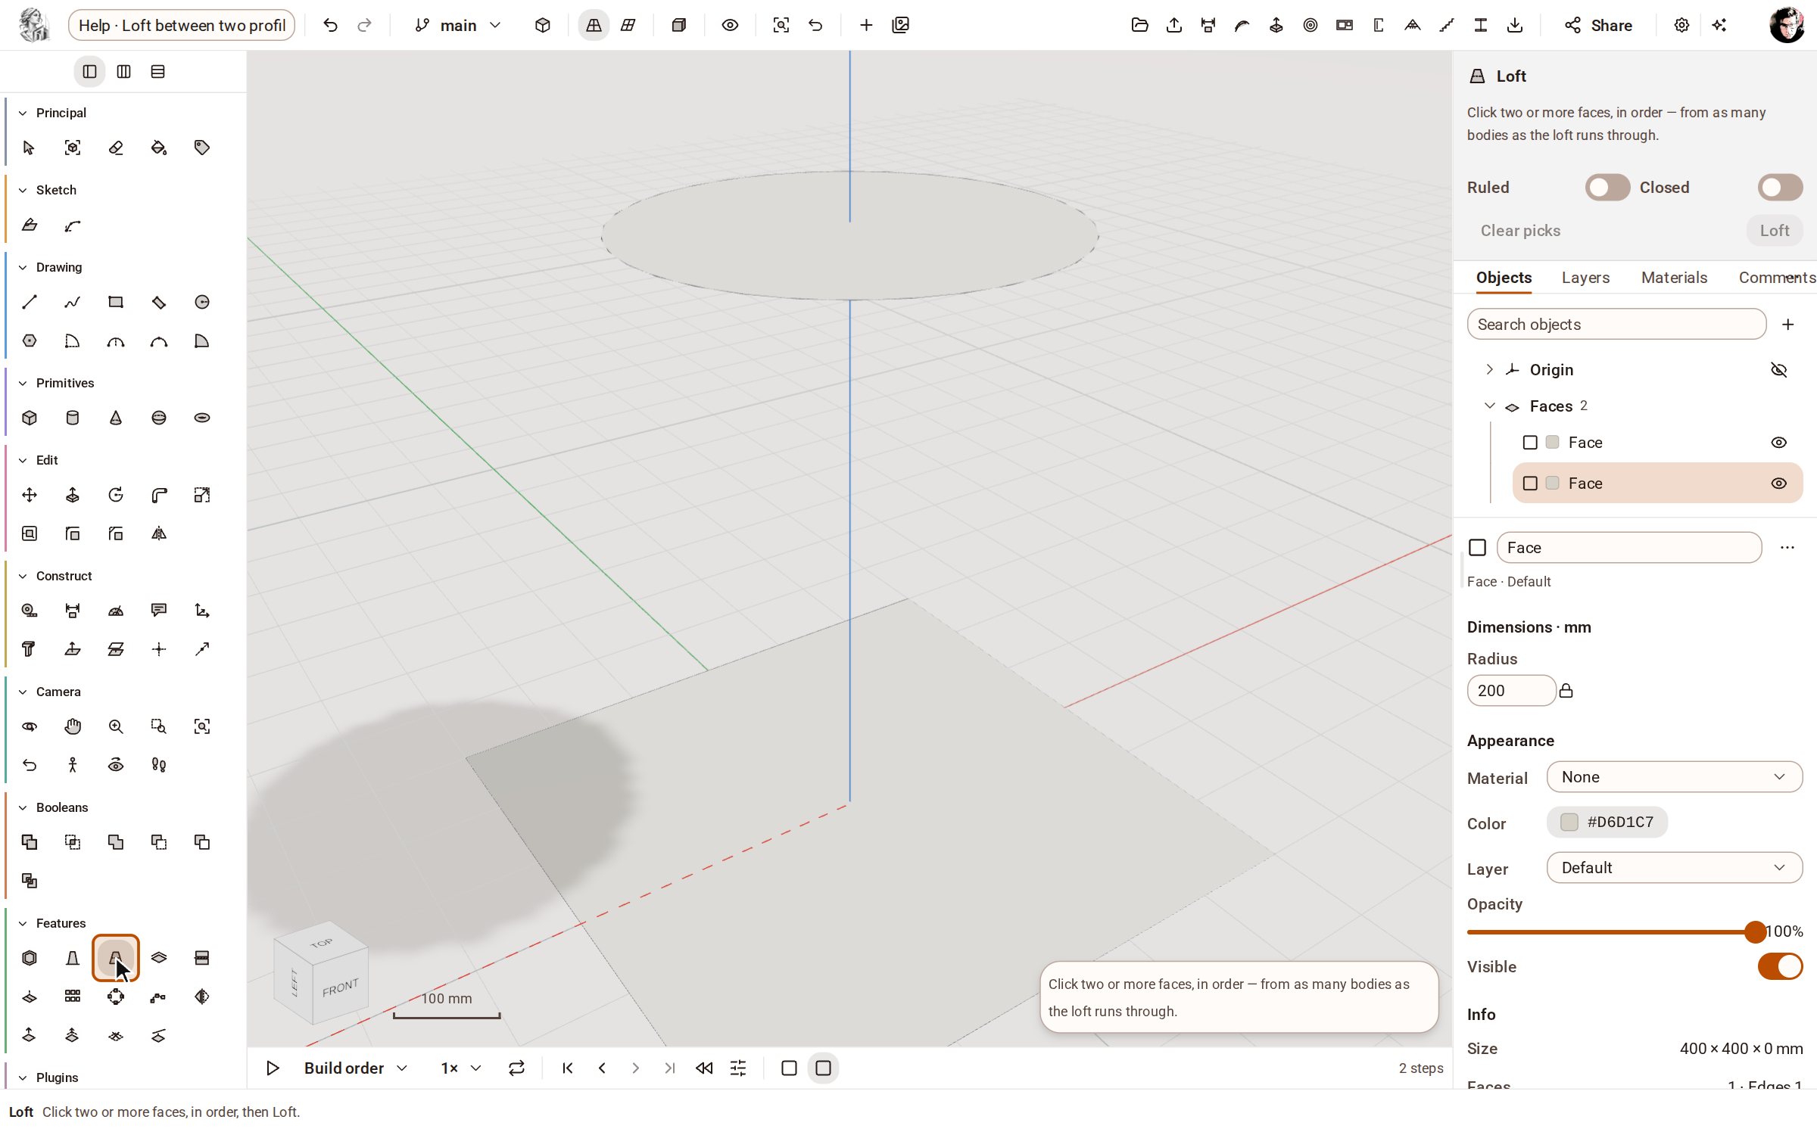
Task: Select the Orbit camera tool
Action: [29, 726]
